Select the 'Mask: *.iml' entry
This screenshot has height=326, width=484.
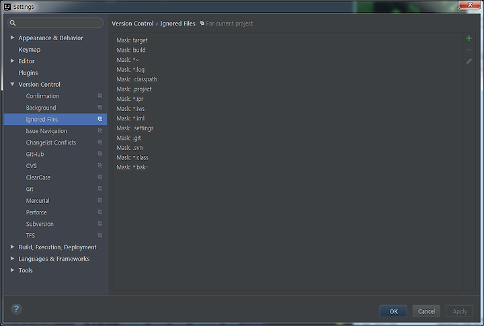click(130, 118)
